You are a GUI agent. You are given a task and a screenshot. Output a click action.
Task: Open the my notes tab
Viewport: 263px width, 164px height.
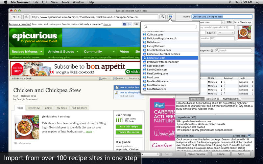(62, 108)
